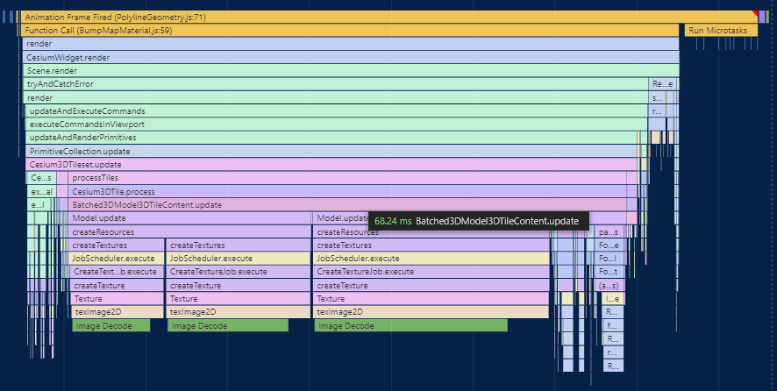Click the 68.24 ms tooltip label

click(x=478, y=221)
